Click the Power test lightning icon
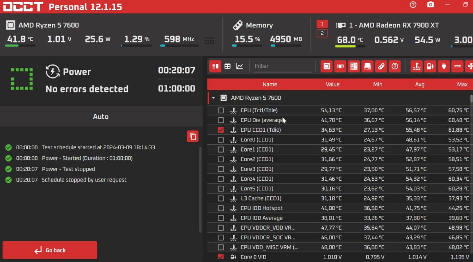 pyautogui.click(x=53, y=72)
